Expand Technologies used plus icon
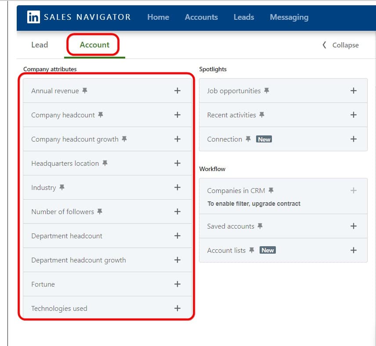The image size is (376, 346). [x=177, y=308]
